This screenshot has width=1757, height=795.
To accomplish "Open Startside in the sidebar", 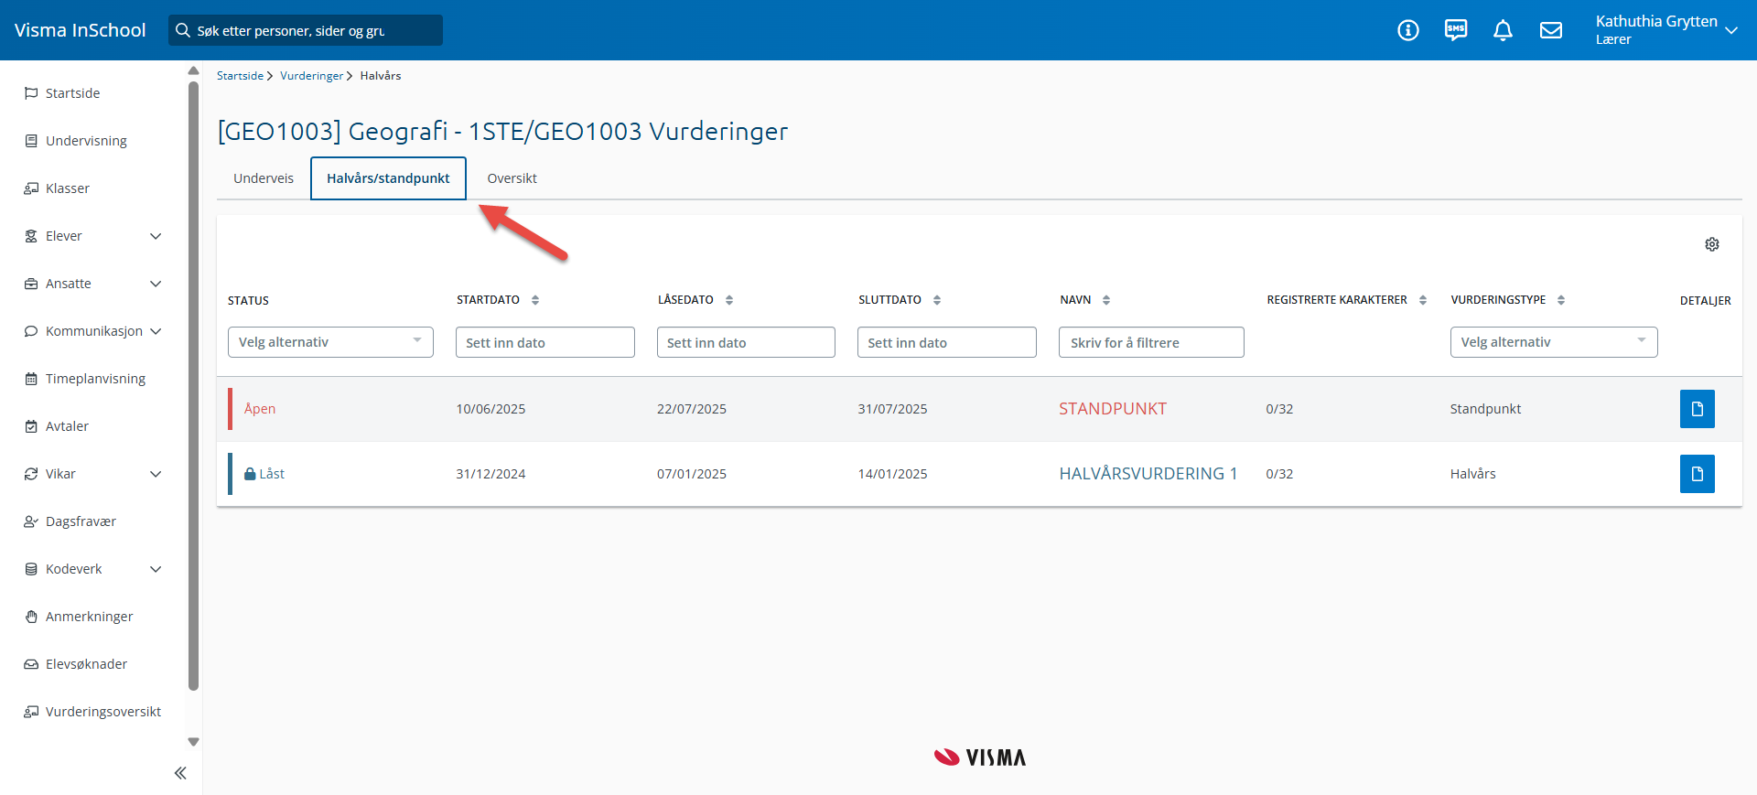I will coord(73,93).
